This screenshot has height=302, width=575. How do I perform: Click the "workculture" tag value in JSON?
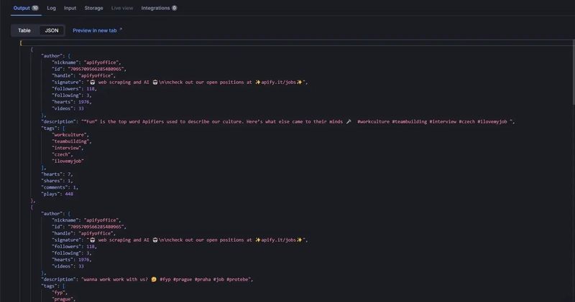pyautogui.click(x=71, y=135)
